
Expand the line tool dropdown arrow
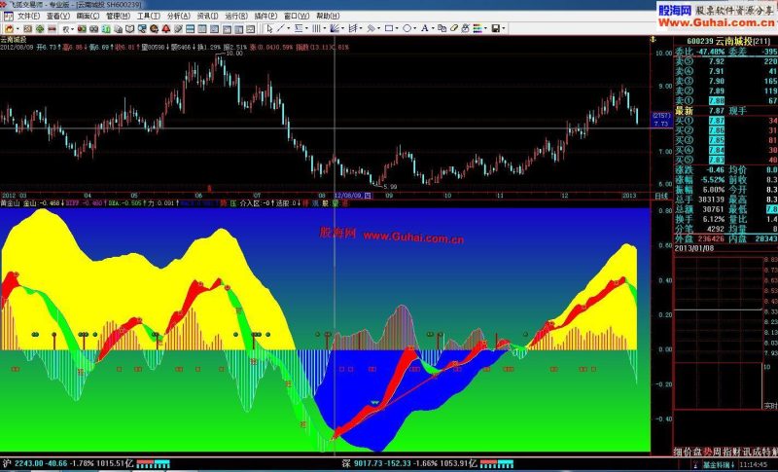(288, 29)
